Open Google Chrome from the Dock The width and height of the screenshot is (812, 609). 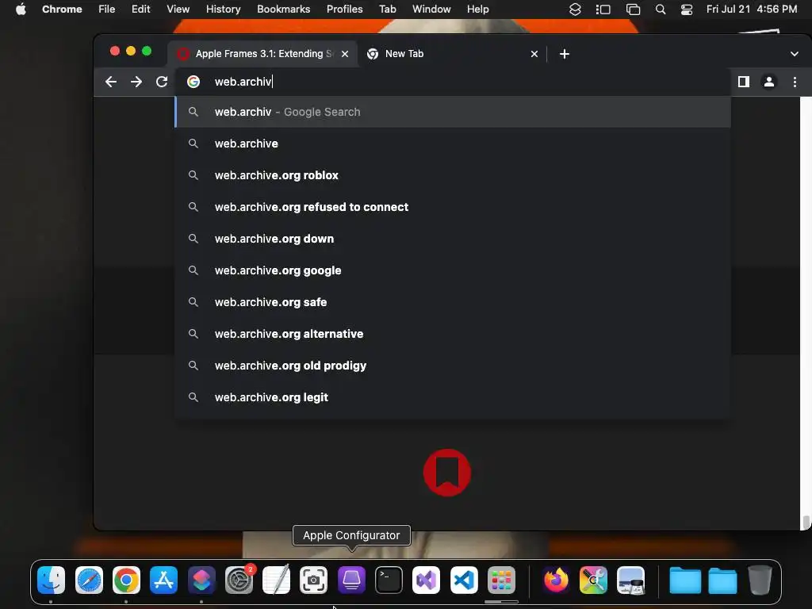pos(126,580)
